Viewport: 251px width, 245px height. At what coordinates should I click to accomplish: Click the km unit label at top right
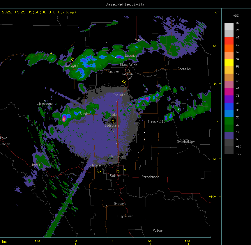217,12
